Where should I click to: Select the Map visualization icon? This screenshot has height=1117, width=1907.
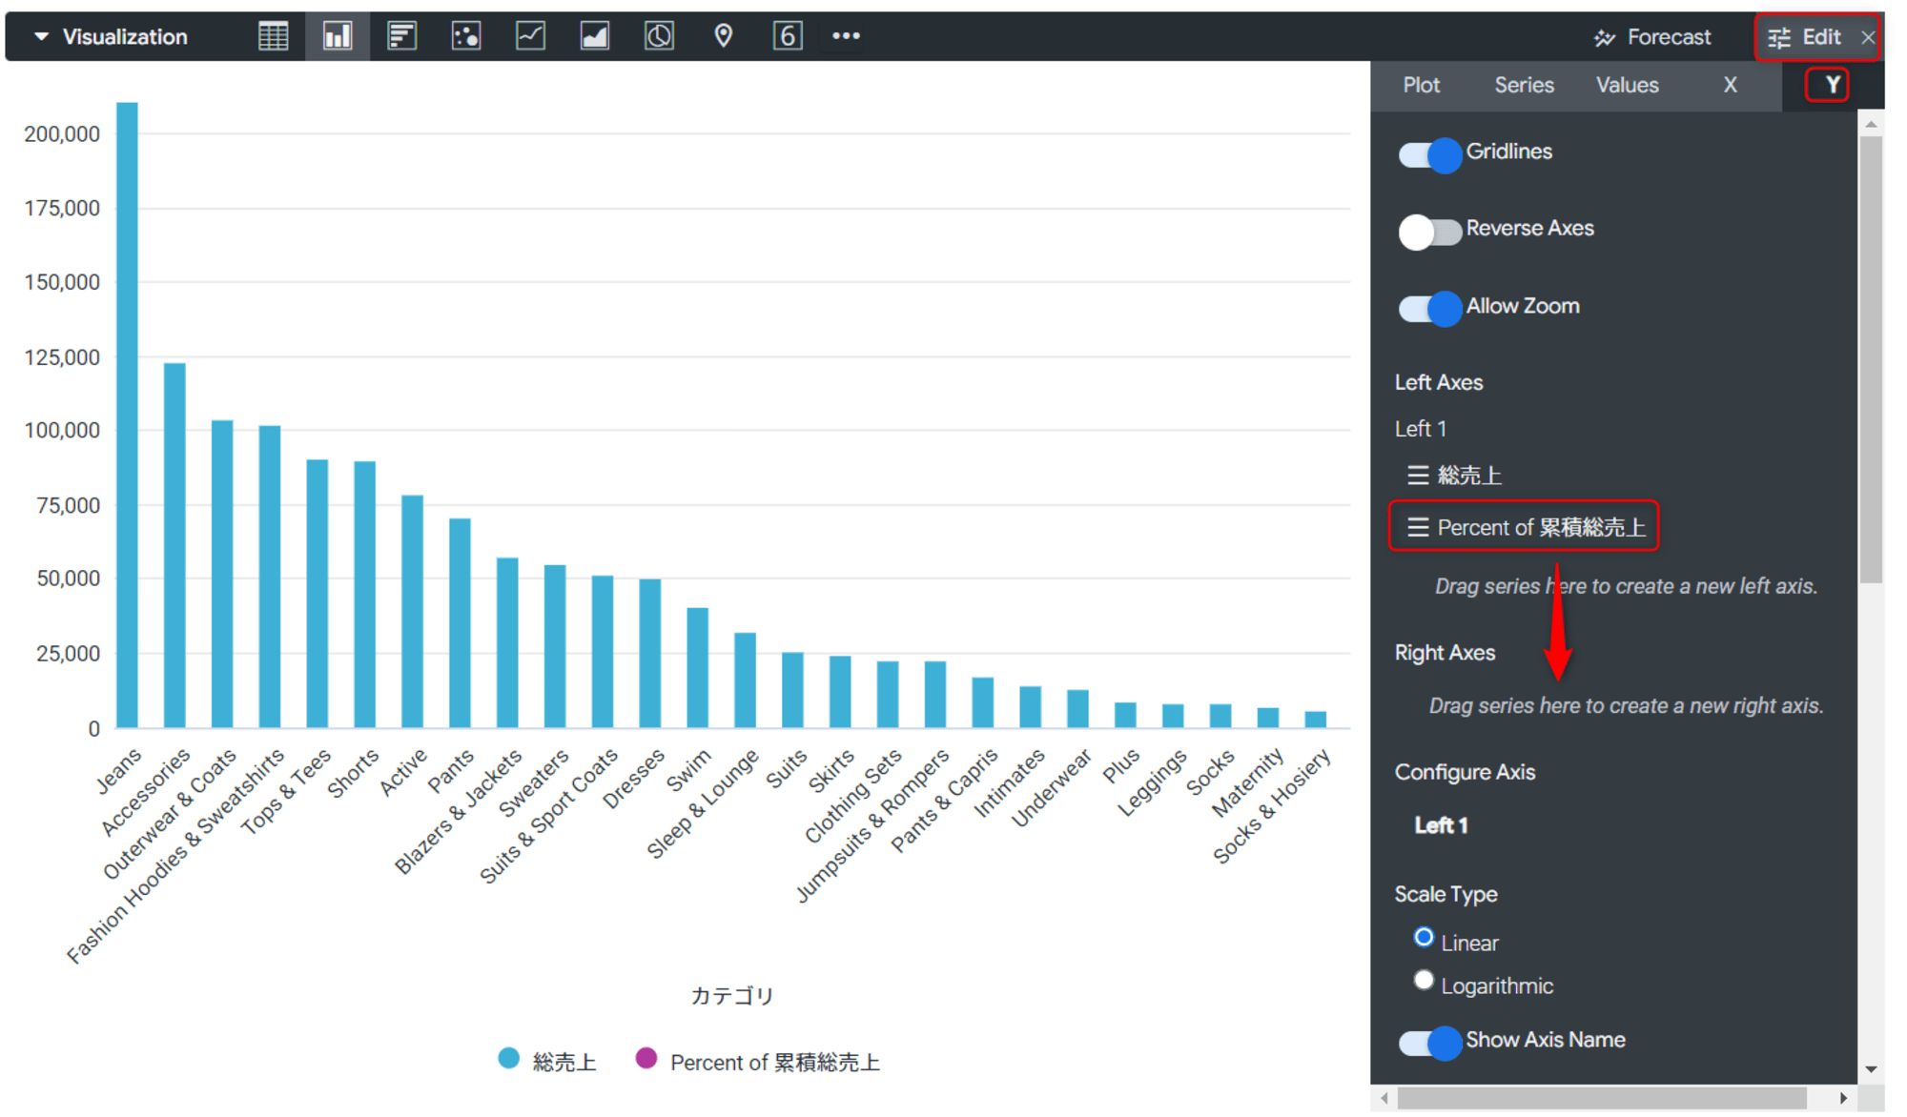[x=724, y=37]
